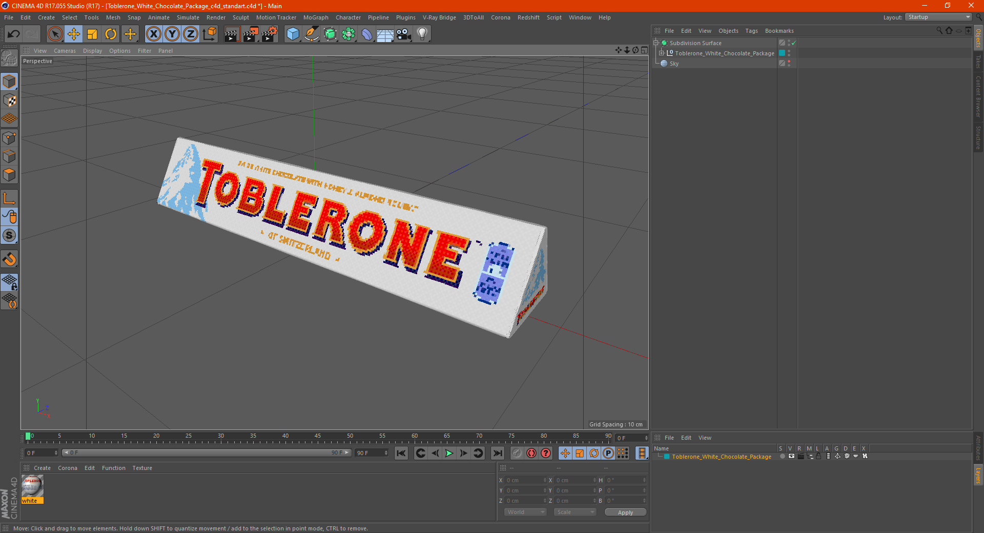Toggle locked workplane icon
Image resolution: width=984 pixels, height=533 pixels.
coord(9,282)
